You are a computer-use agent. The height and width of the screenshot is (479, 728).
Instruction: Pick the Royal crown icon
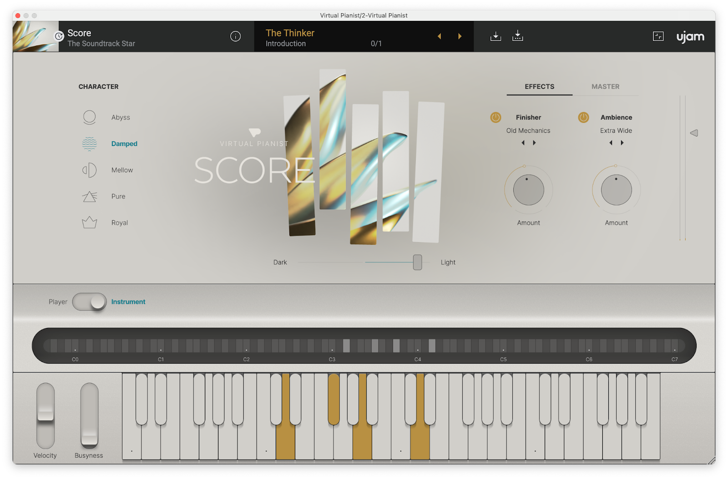point(90,222)
